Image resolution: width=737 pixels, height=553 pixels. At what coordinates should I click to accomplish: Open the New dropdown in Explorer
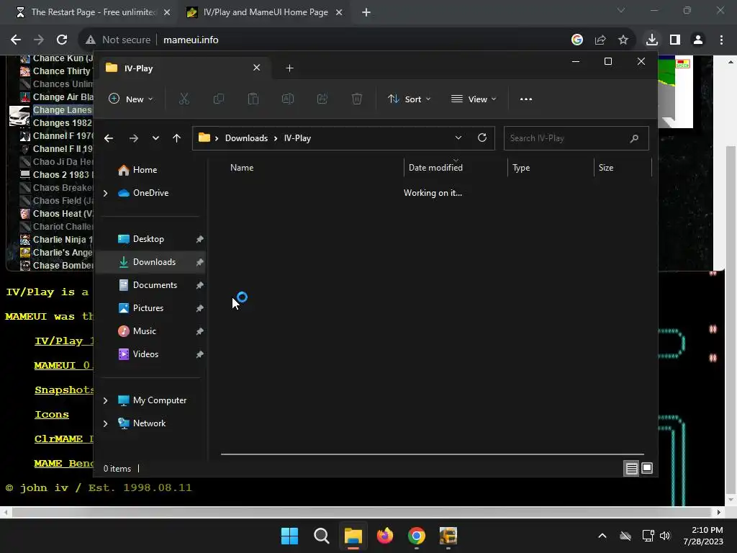click(131, 99)
